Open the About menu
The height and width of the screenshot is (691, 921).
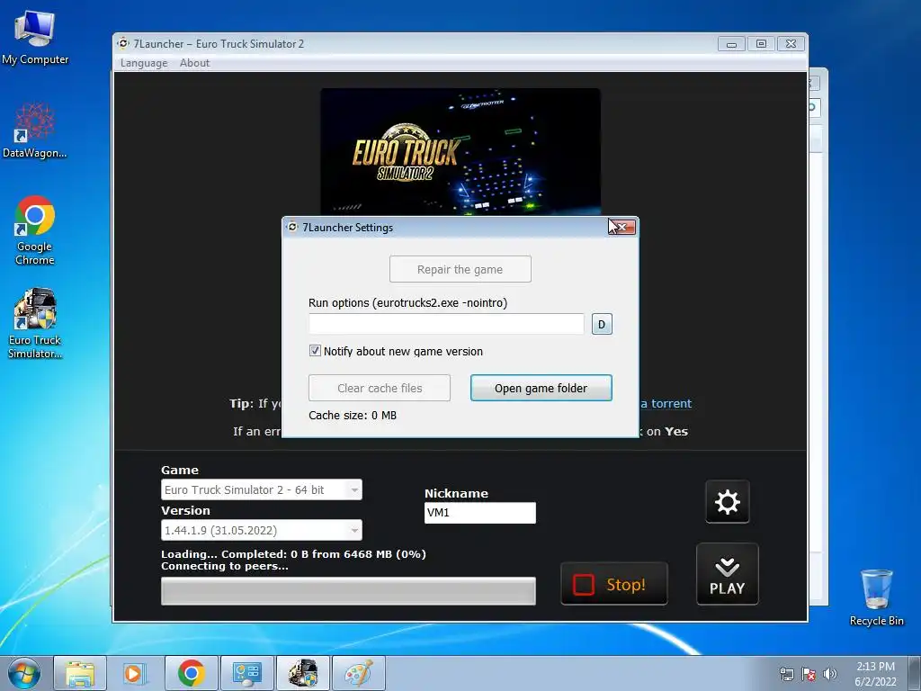[x=194, y=63]
